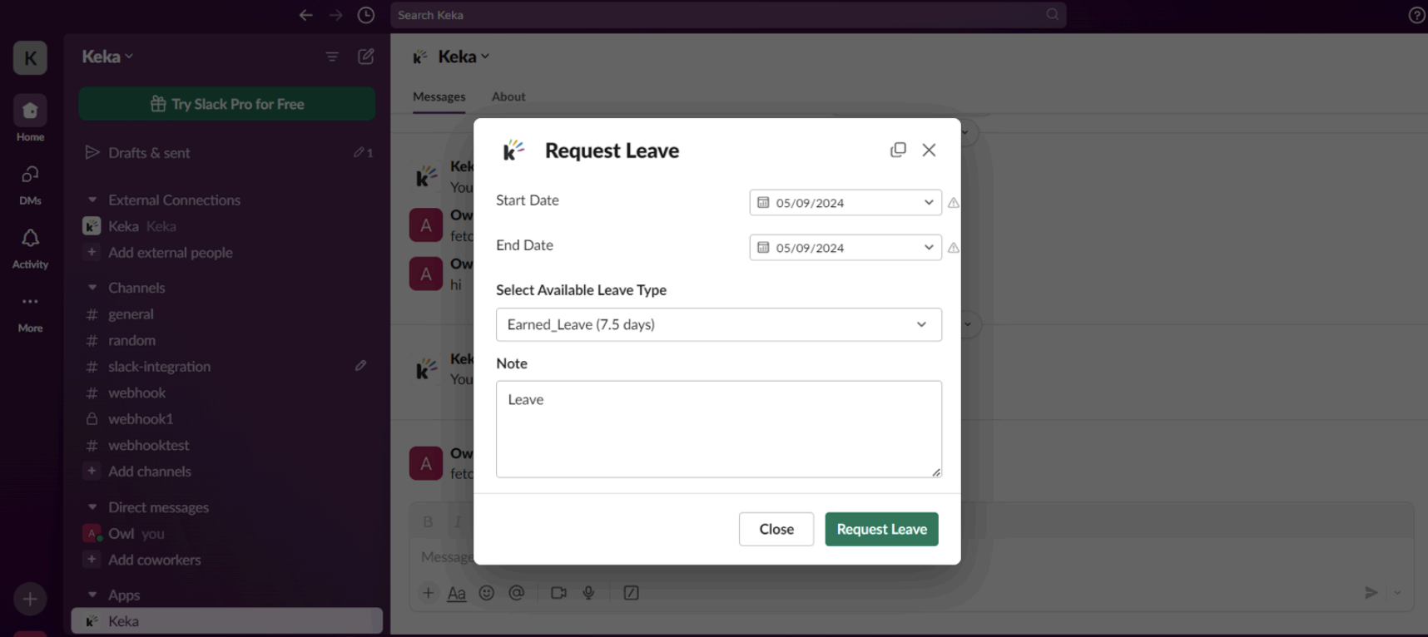Open the history clock icon
This screenshot has width=1428, height=637.
point(365,15)
